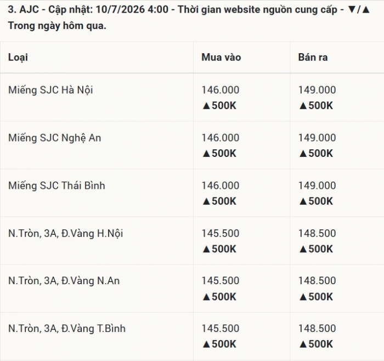Select the Miếng SJC Hà Nội row label
Screen dimensions: 384x361
tap(50, 90)
